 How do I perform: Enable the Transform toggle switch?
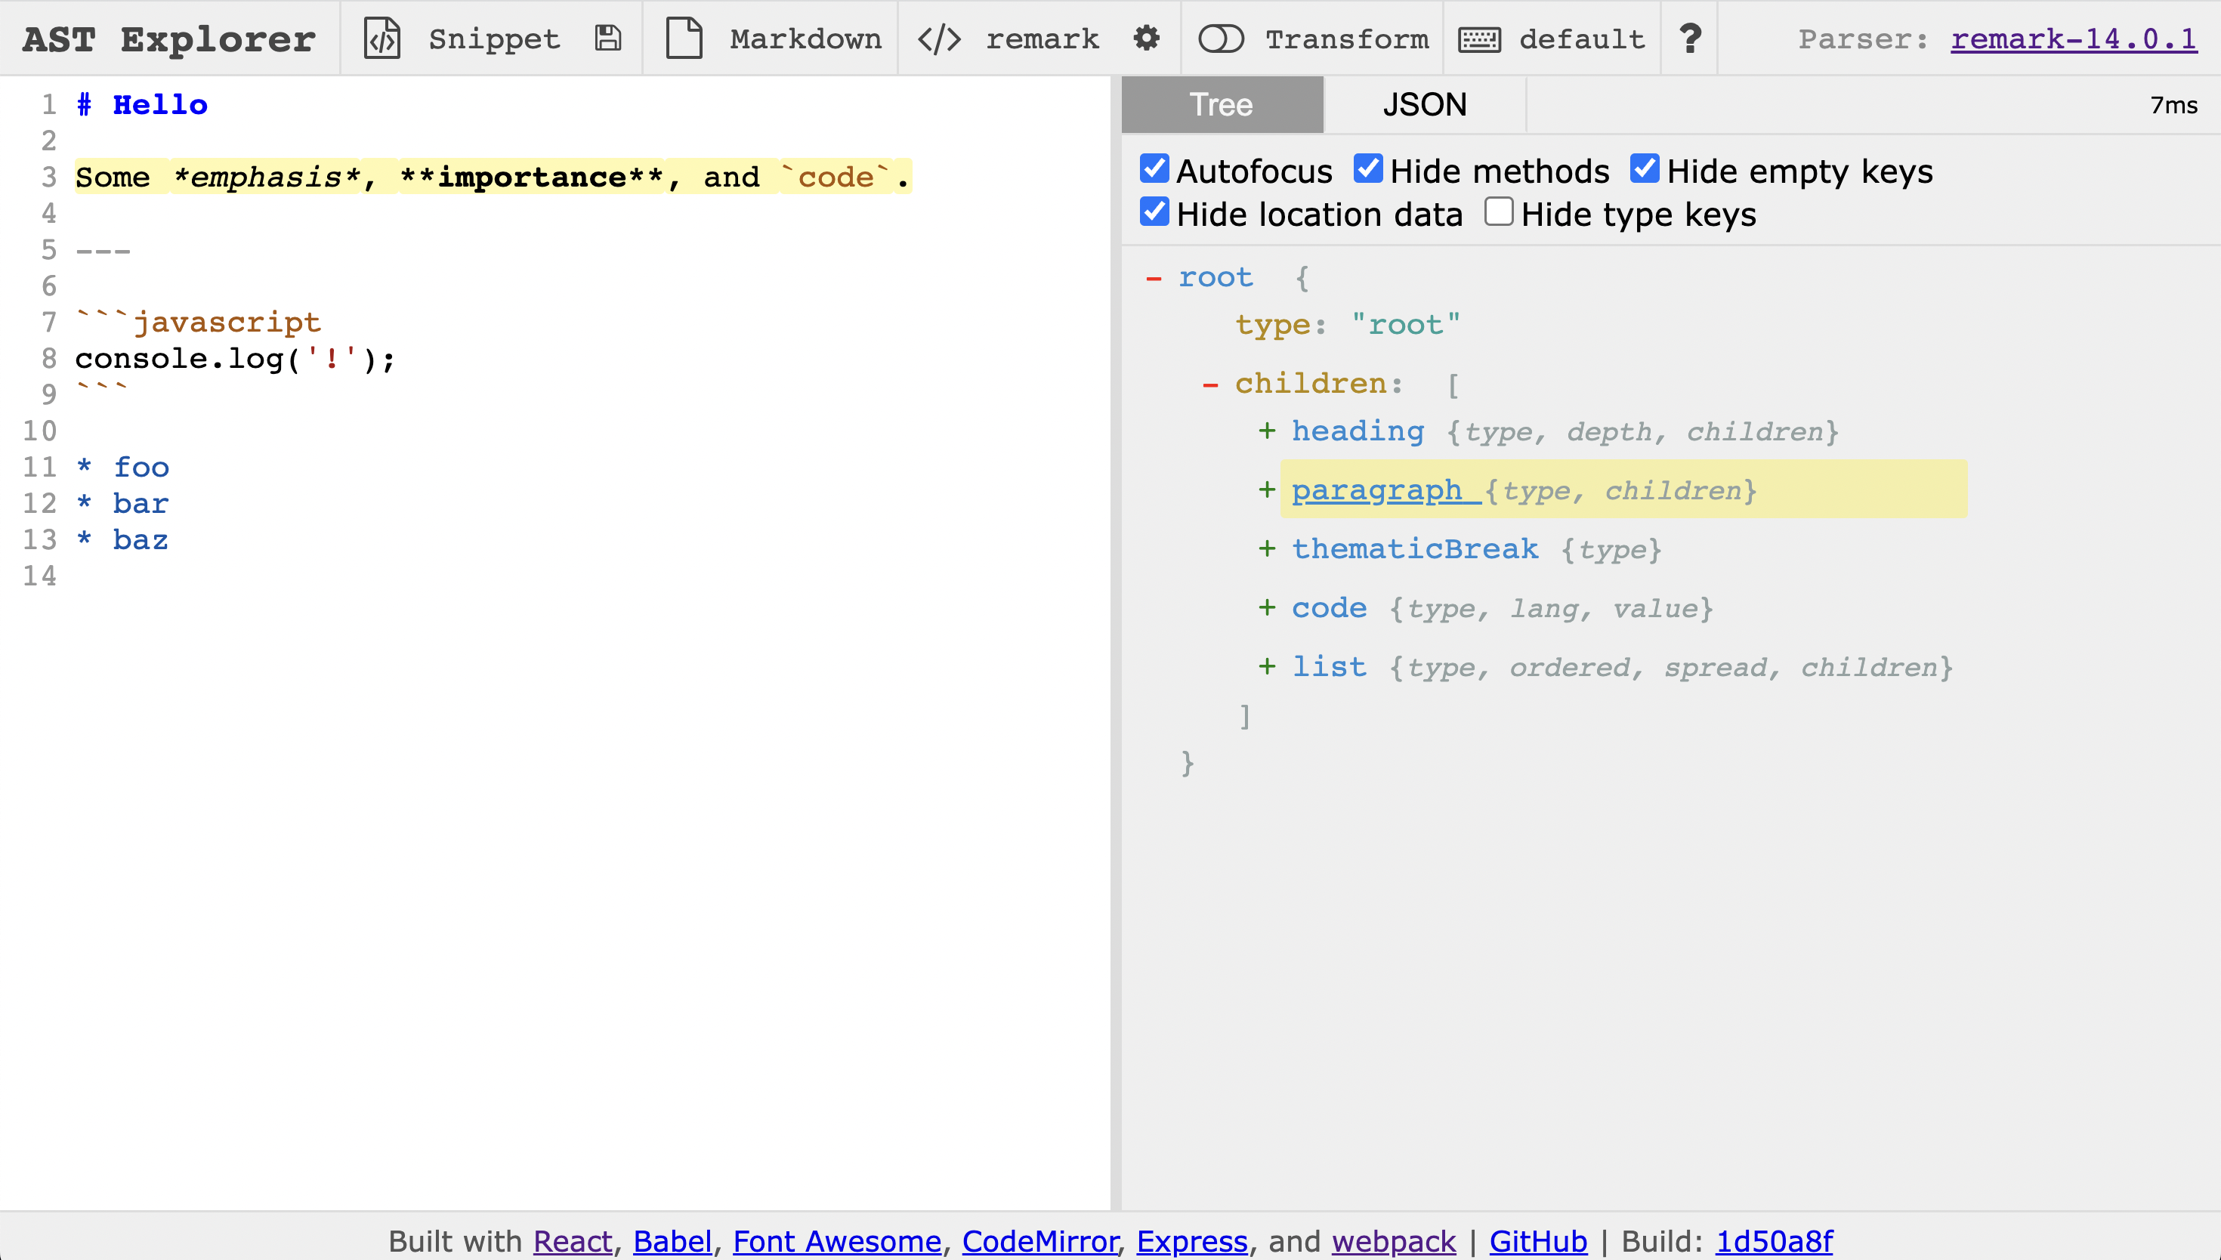(1222, 38)
